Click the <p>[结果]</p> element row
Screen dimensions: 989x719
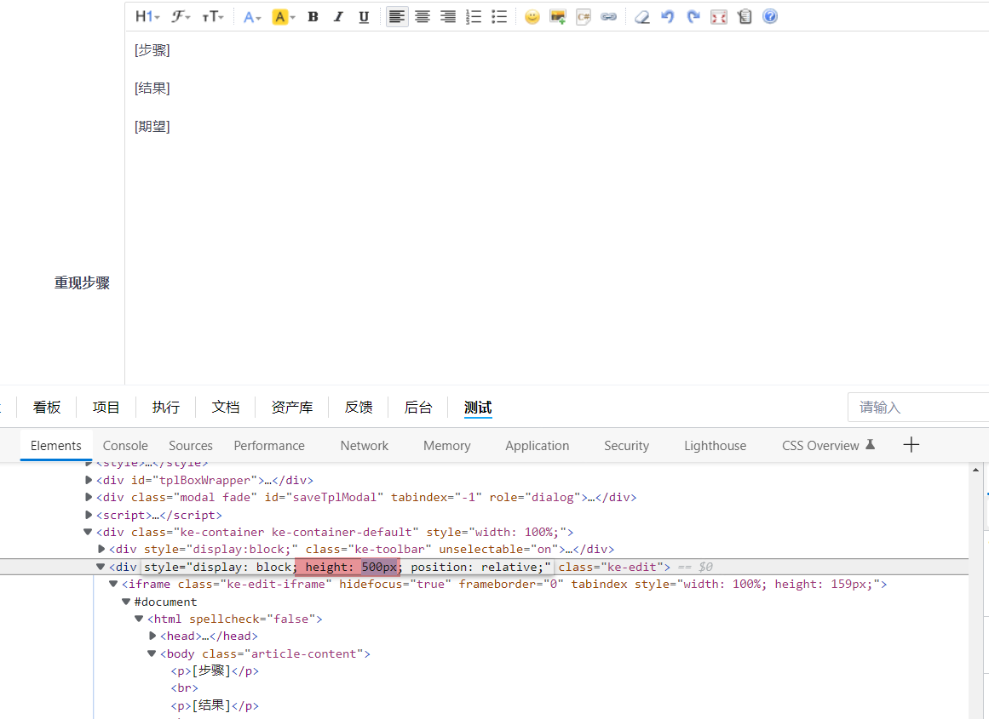tap(215, 705)
